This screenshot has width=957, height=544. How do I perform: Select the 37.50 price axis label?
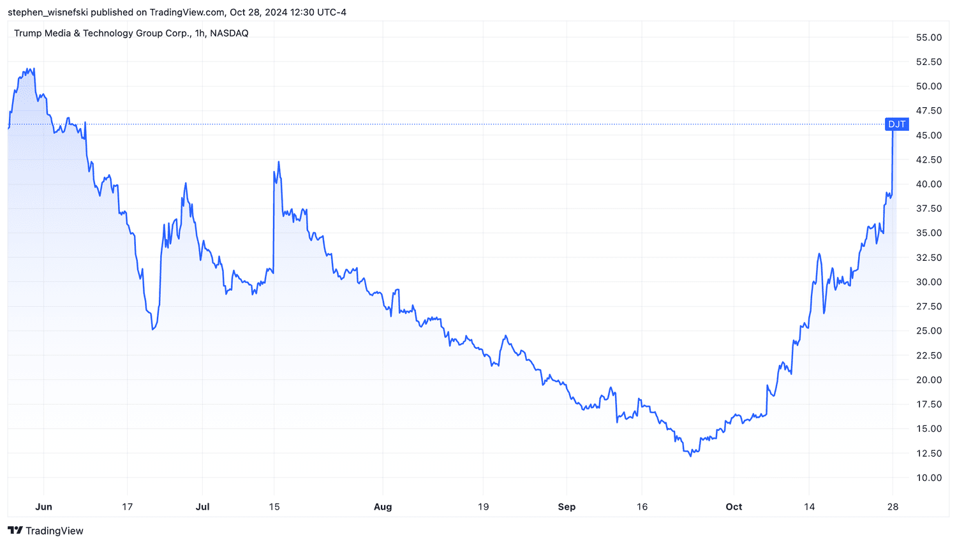click(929, 209)
